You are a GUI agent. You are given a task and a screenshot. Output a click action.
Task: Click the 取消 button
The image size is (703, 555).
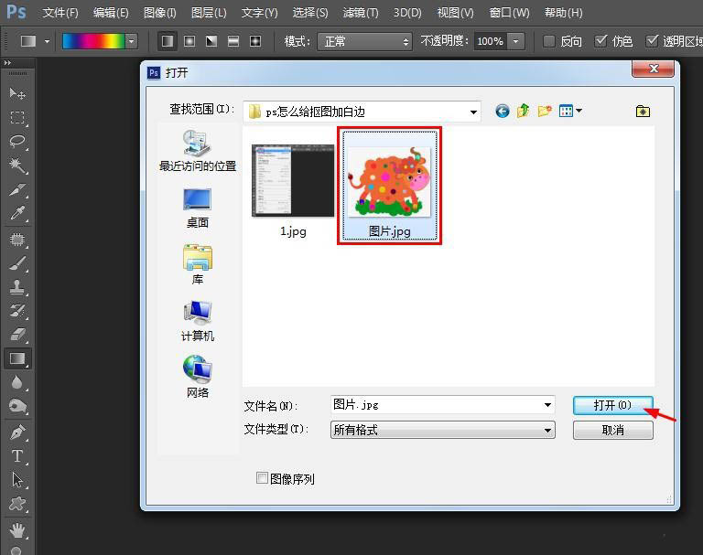[x=612, y=430]
